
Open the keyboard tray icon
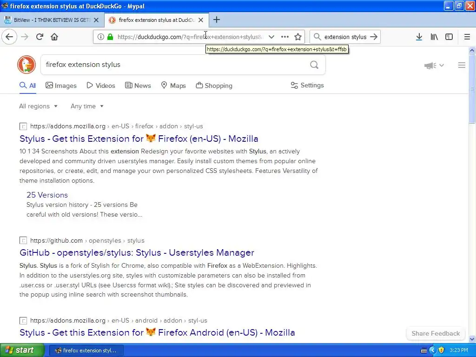point(424,350)
